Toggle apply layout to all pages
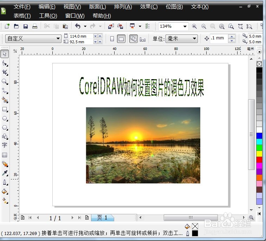266x241 pixels. pos(134,39)
